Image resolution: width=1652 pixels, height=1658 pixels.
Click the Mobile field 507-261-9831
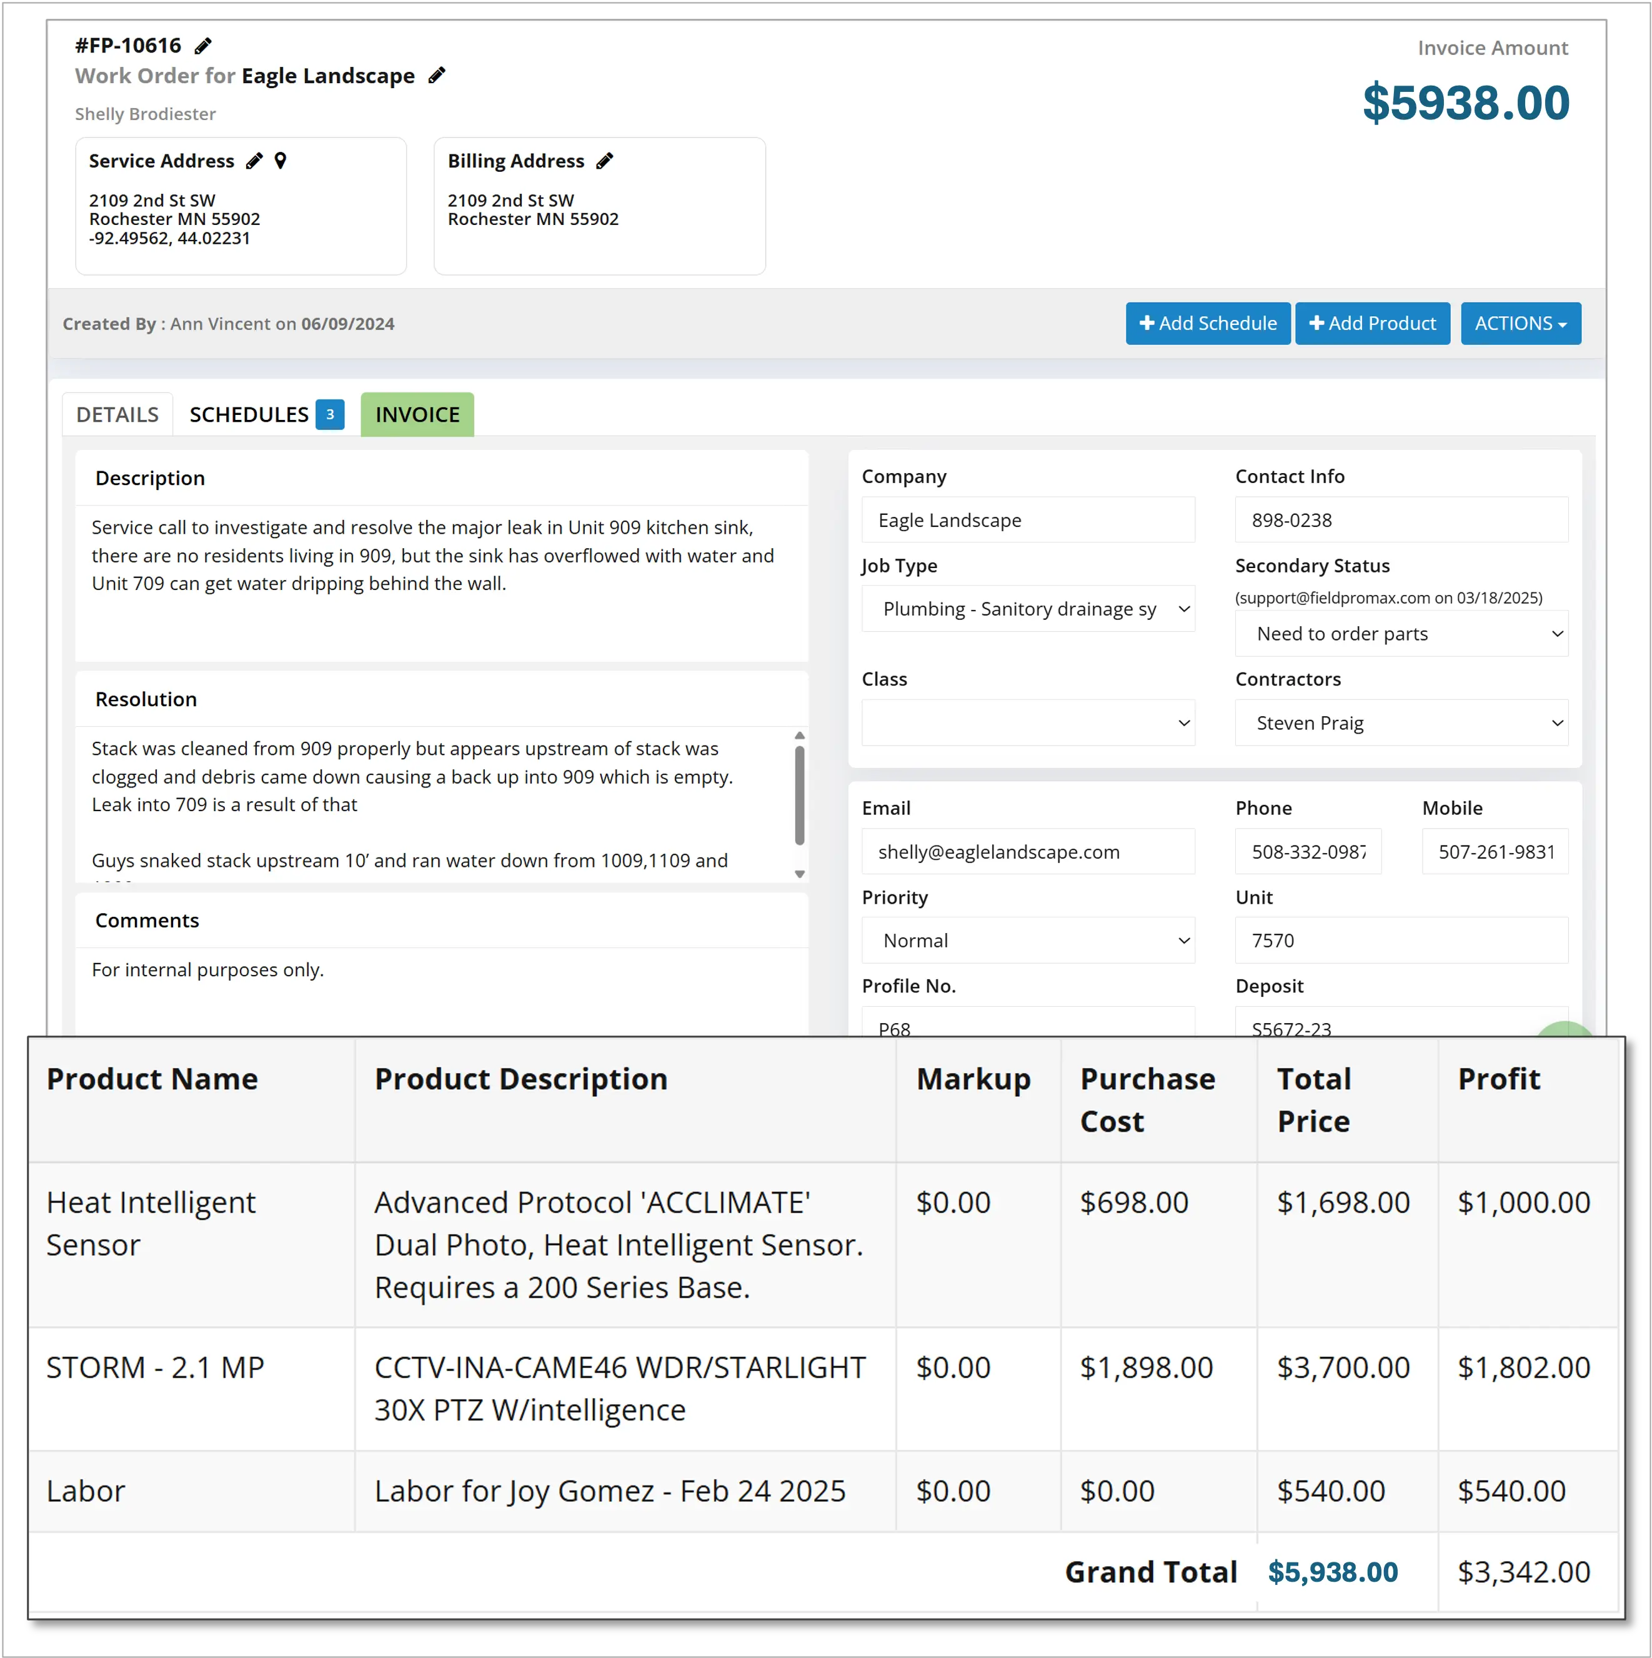tap(1495, 851)
